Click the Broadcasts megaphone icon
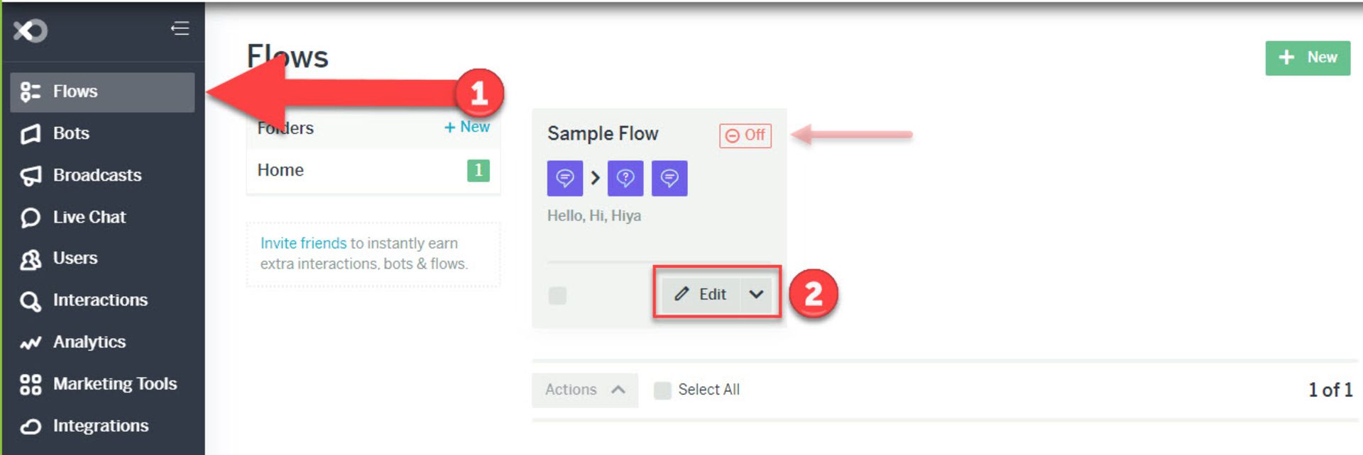The width and height of the screenshot is (1363, 455). [x=31, y=176]
